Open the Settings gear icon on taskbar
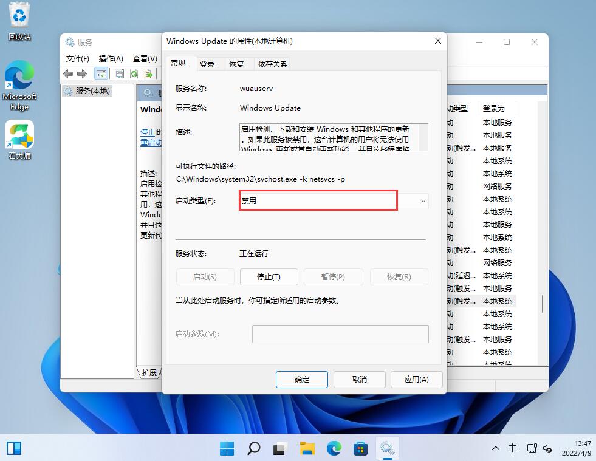The height and width of the screenshot is (461, 596). point(388,448)
